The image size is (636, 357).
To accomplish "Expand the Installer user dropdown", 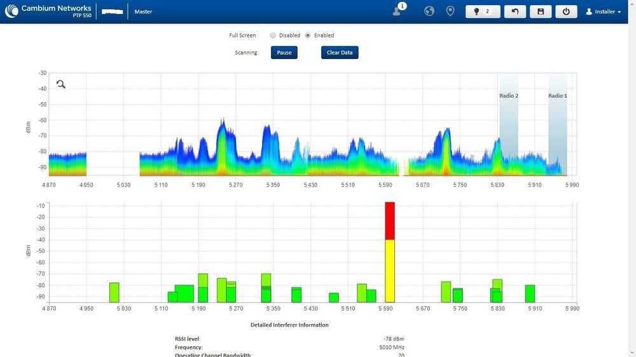I will (x=603, y=11).
